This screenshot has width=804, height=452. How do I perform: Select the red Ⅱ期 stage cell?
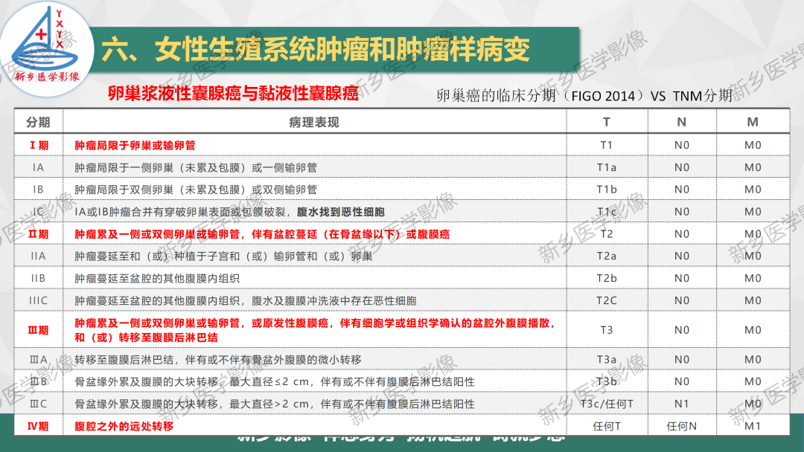(x=39, y=234)
